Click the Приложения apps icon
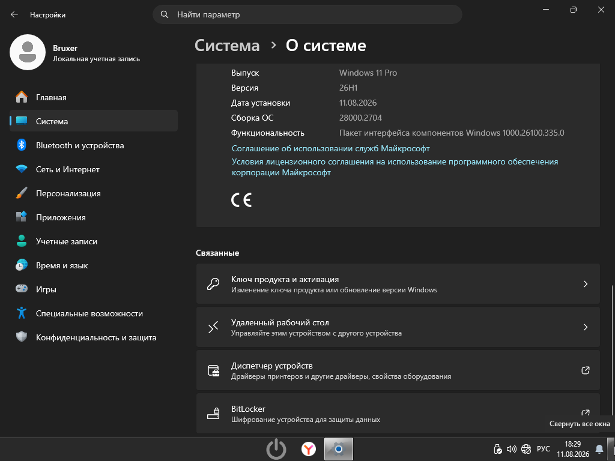615x461 pixels. pos(22,217)
